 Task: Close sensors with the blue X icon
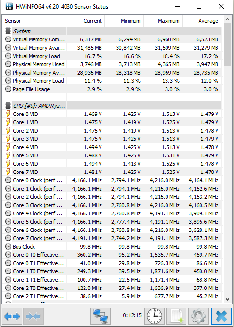221,316
